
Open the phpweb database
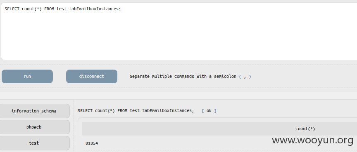pos(34,127)
